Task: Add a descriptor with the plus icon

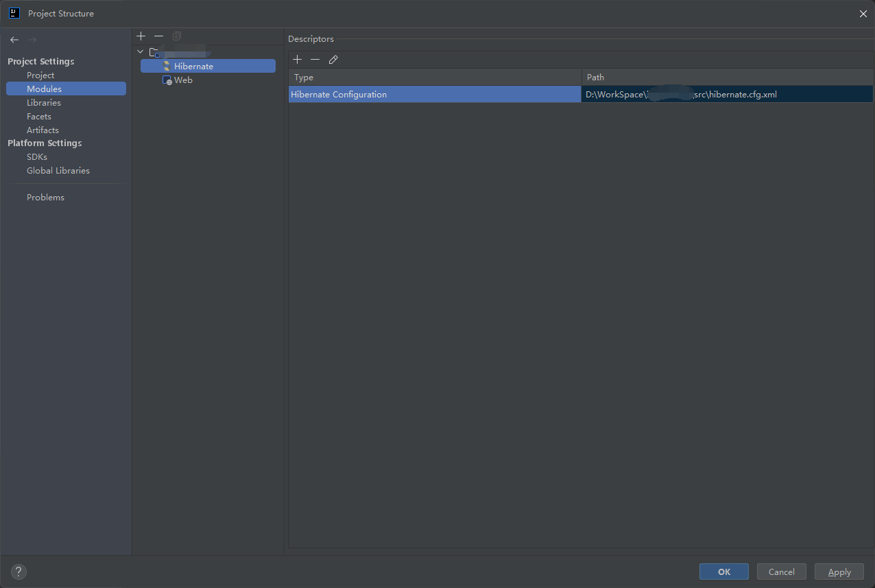Action: click(x=297, y=60)
